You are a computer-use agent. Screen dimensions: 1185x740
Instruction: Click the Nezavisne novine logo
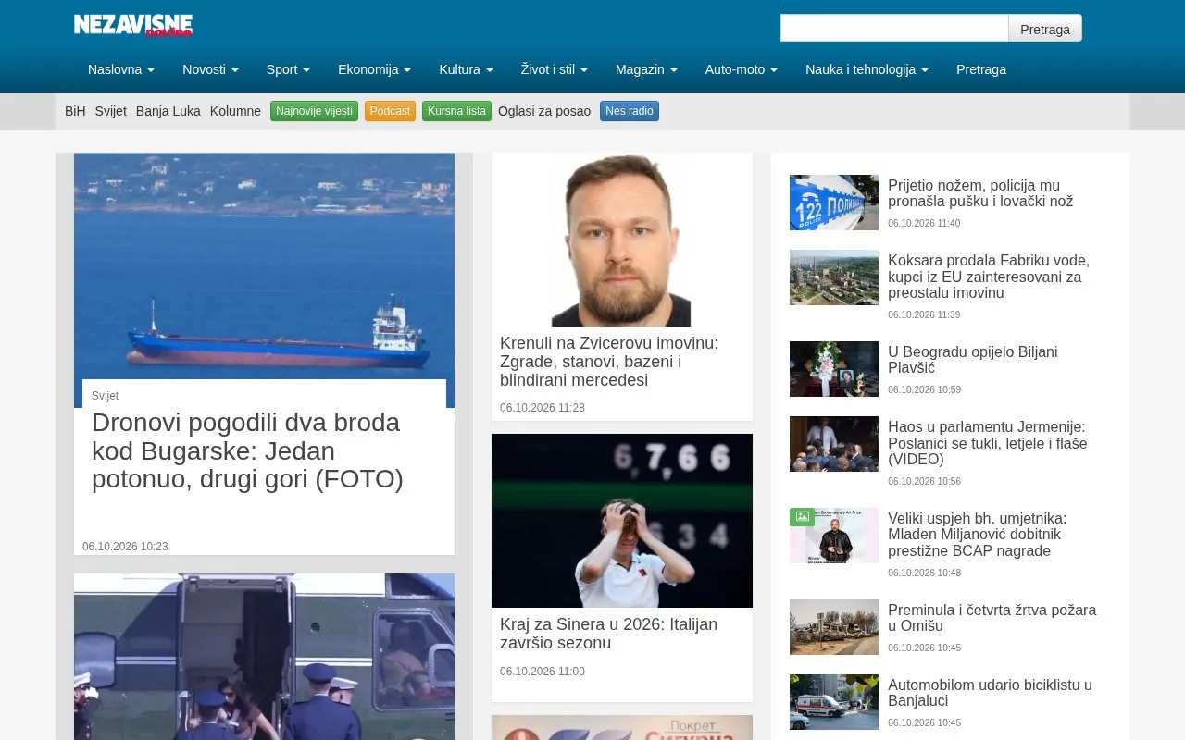[x=133, y=25]
